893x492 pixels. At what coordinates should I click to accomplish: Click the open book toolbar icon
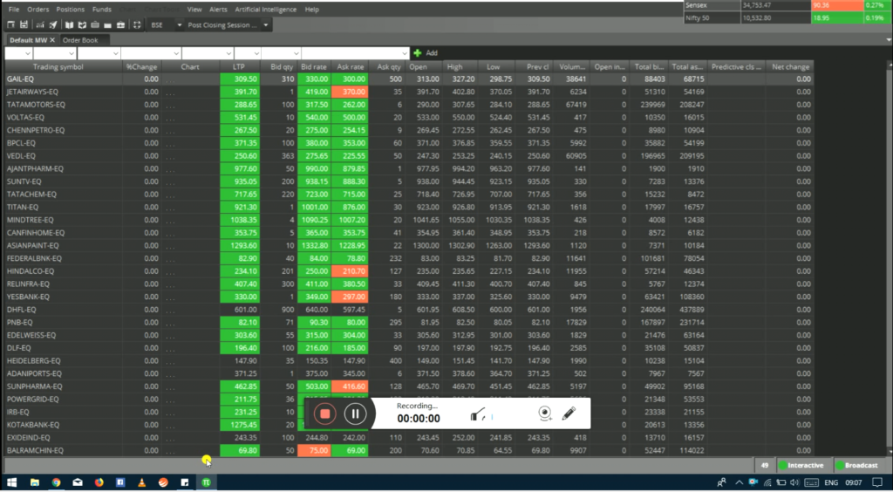(x=69, y=25)
